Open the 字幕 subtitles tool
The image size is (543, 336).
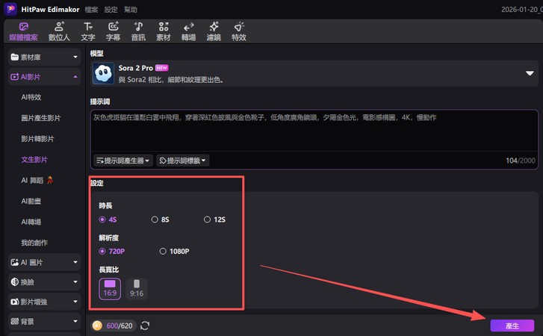(x=114, y=31)
